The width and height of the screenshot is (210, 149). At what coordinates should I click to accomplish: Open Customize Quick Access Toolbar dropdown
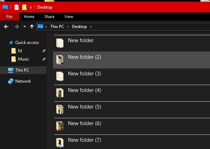pos(31,8)
